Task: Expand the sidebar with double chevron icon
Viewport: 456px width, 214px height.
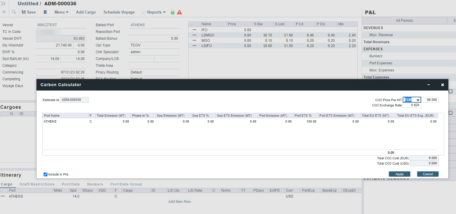Action: [x=4, y=4]
